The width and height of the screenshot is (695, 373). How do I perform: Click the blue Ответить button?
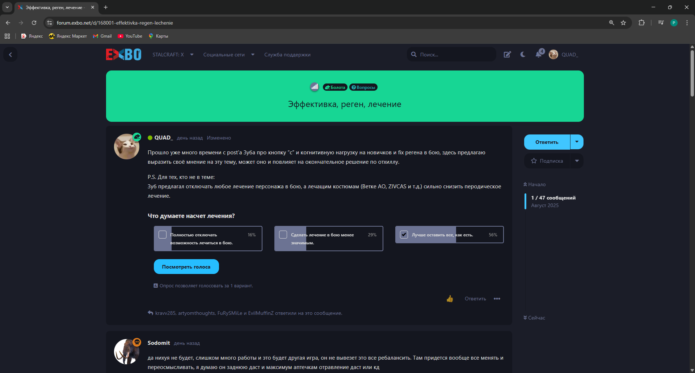(x=547, y=142)
